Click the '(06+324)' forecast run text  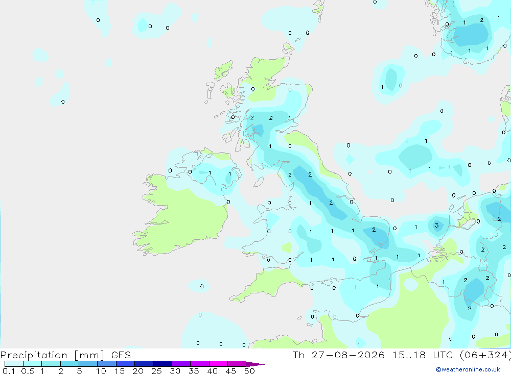485,355
